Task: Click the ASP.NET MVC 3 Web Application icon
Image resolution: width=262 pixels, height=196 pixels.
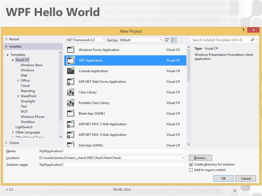Action: [x=71, y=124]
